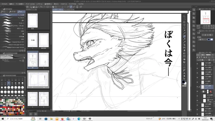Image resolution: width=215 pixels, height=121 pixels.
Task: Close the page manager tab with X
Action: click(36, 9)
